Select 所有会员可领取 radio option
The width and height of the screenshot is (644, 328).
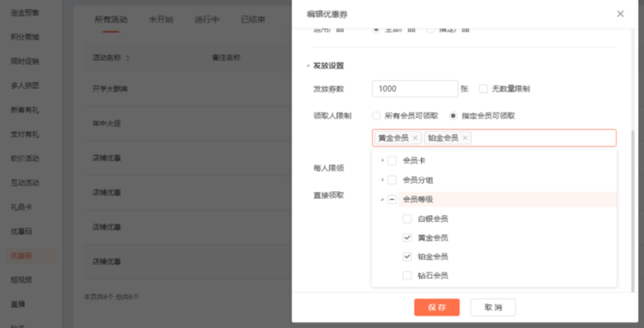point(376,116)
